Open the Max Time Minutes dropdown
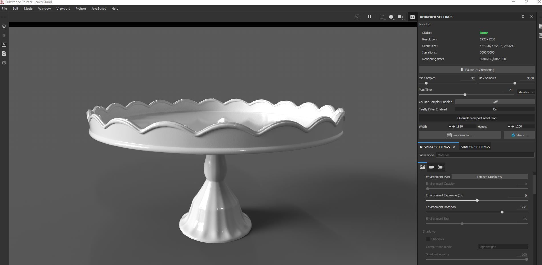The width and height of the screenshot is (542, 265). tap(526, 92)
